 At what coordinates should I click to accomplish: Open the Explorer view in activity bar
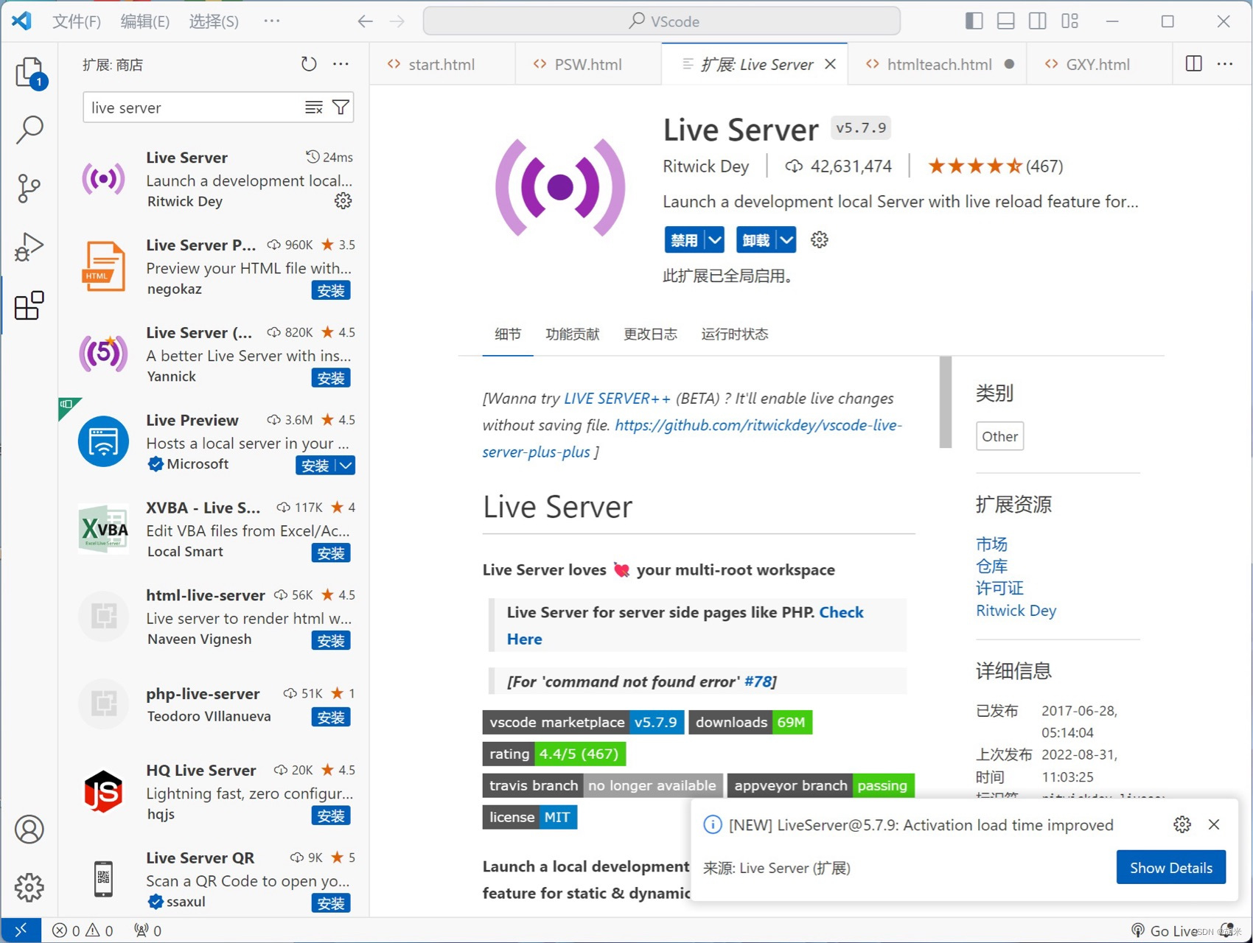click(x=29, y=72)
